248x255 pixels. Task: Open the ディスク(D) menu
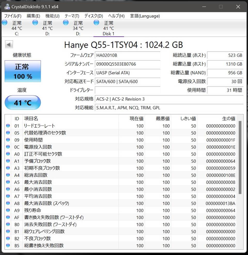pyautogui.click(x=93, y=16)
